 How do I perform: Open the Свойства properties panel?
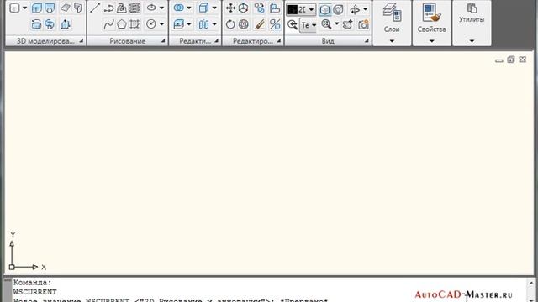[431, 23]
